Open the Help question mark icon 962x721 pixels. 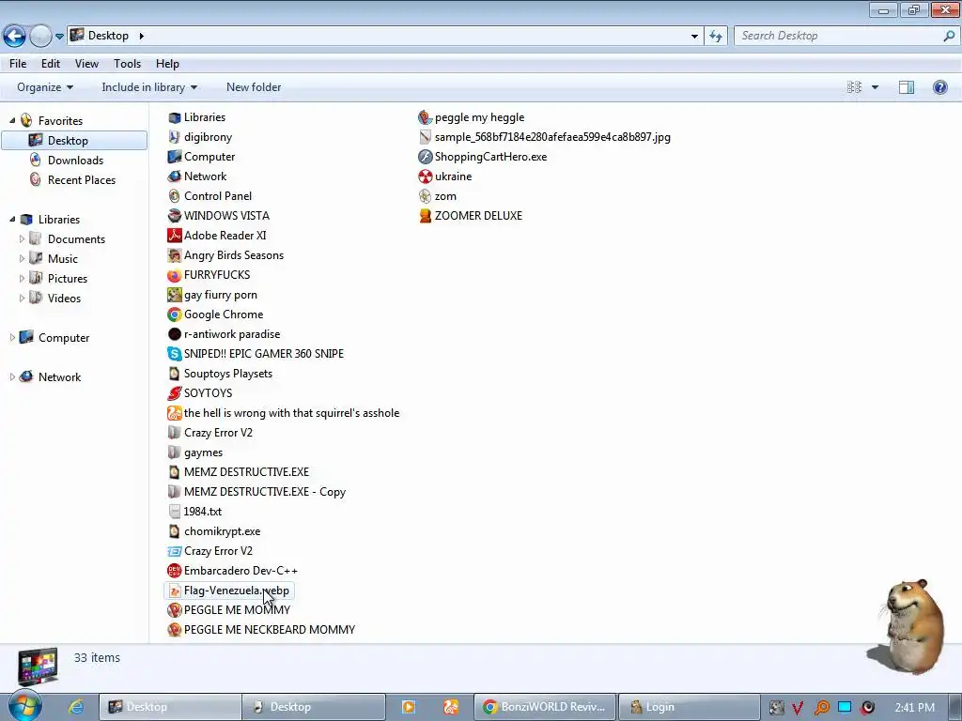(939, 87)
